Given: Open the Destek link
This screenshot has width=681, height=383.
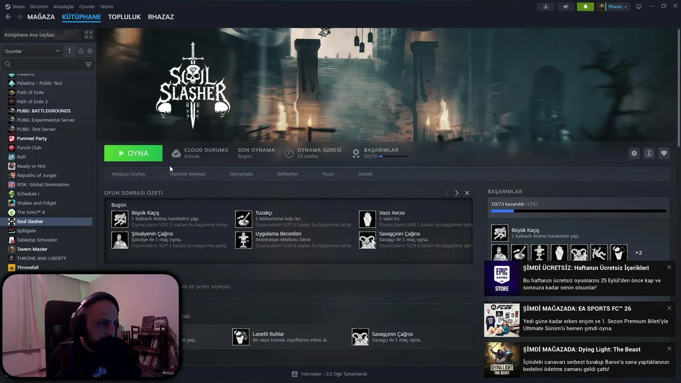Looking at the screenshot, I should point(366,174).
